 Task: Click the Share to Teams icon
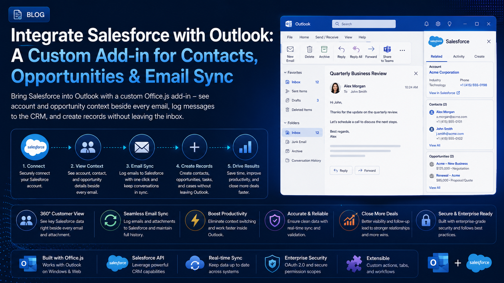[x=387, y=49]
